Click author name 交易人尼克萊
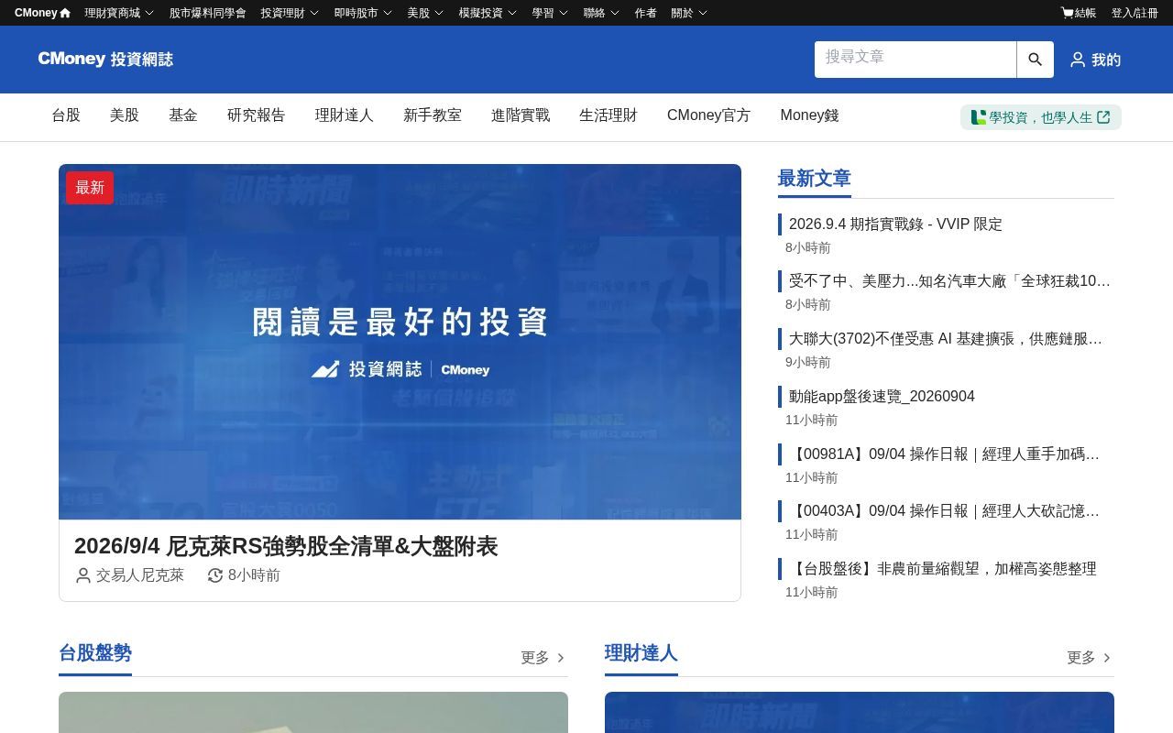The height and width of the screenshot is (733, 1173). click(140, 575)
